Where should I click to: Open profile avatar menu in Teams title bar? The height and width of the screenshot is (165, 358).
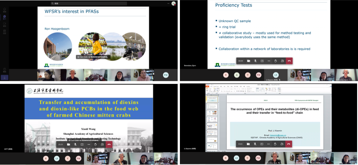pyautogui.click(x=174, y=4)
